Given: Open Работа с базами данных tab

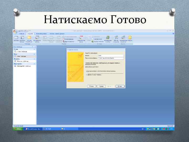Looking at the screenshot, I should point(57,34).
